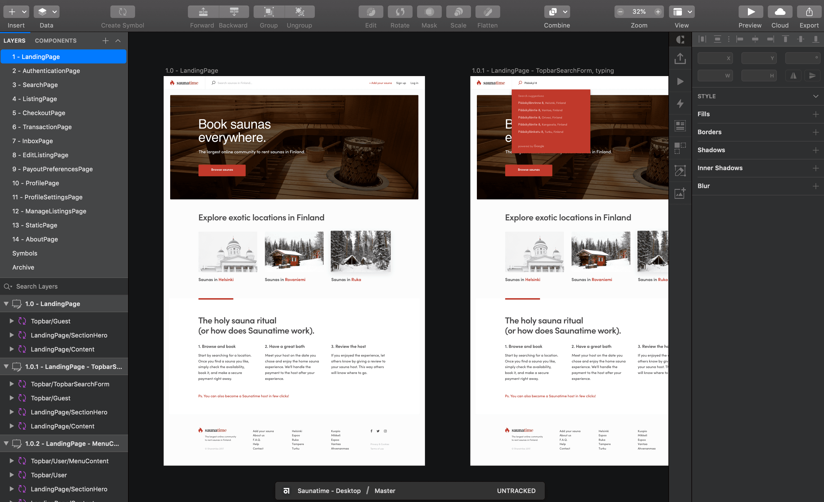Click the Cloud upload icon
The image size is (824, 502).
click(780, 12)
